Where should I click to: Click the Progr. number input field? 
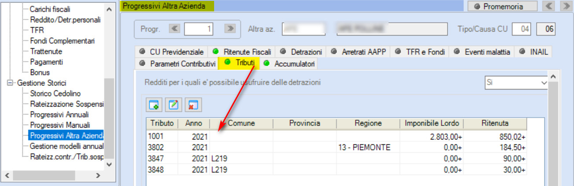[199, 29]
